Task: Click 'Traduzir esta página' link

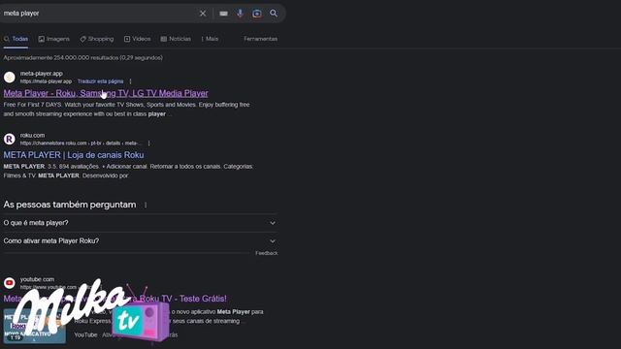Action: 100,81
